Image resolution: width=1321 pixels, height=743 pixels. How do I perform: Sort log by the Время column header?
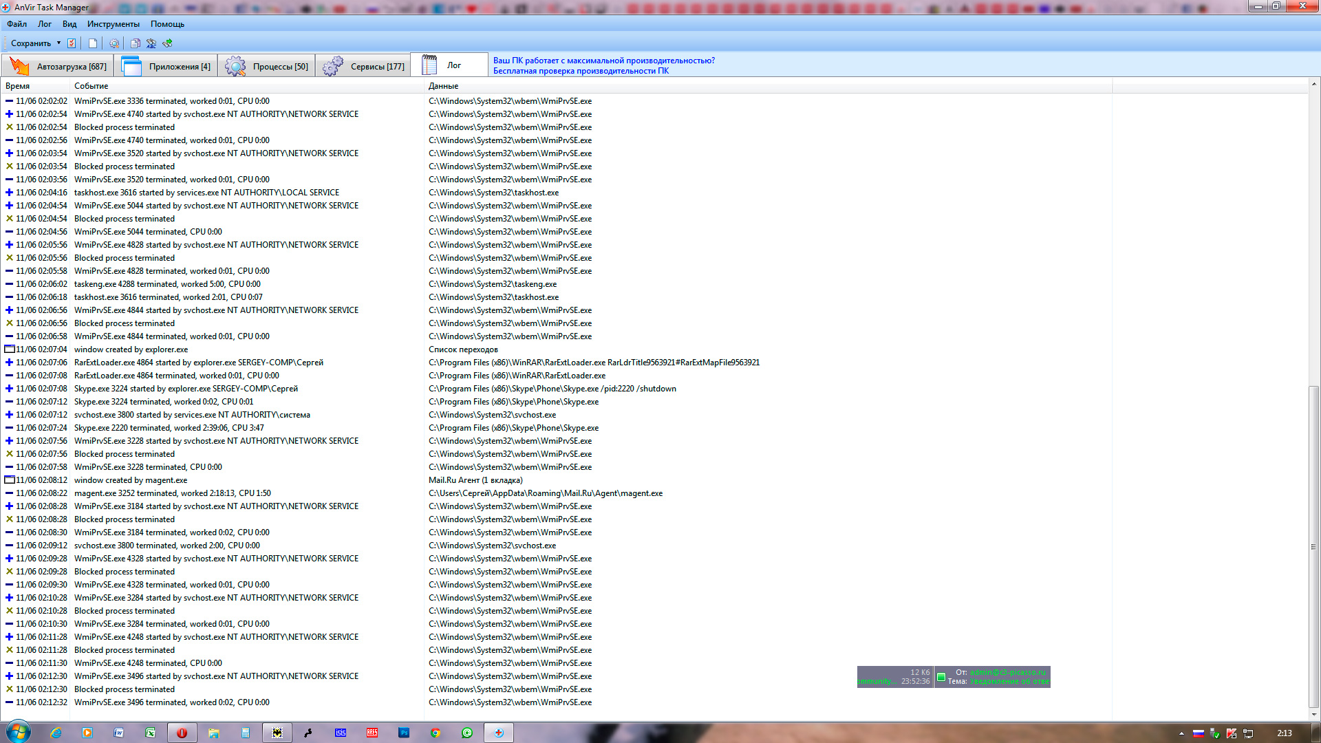coord(36,86)
